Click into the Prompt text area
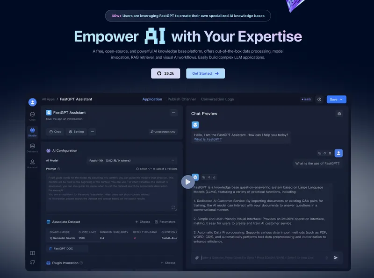 tap(112, 192)
